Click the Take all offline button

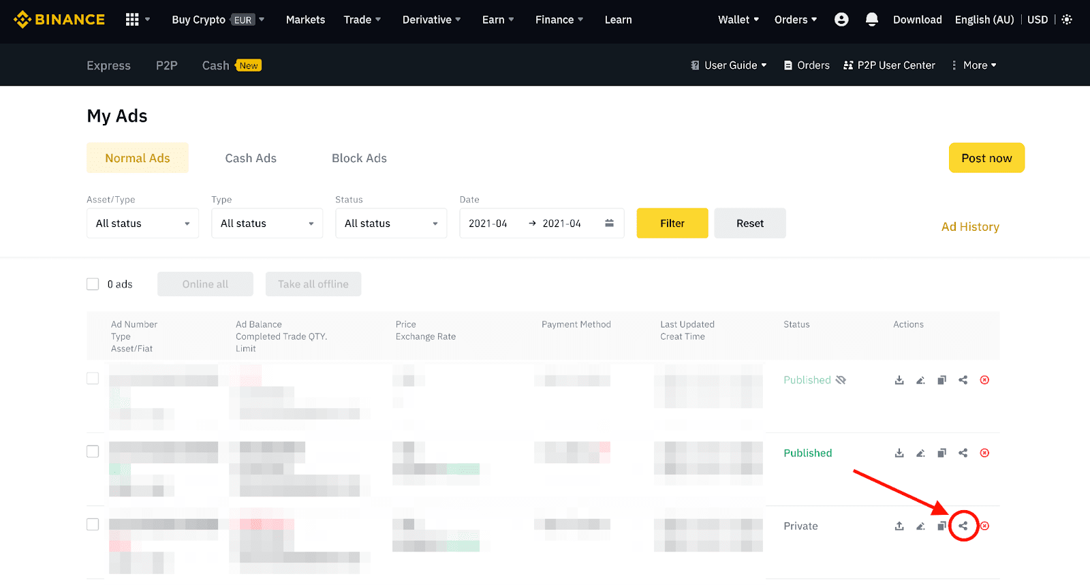(x=313, y=284)
